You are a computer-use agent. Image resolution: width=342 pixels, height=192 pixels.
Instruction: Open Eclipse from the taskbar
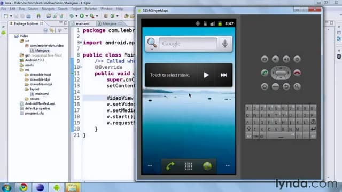pyautogui.click(x=40, y=188)
